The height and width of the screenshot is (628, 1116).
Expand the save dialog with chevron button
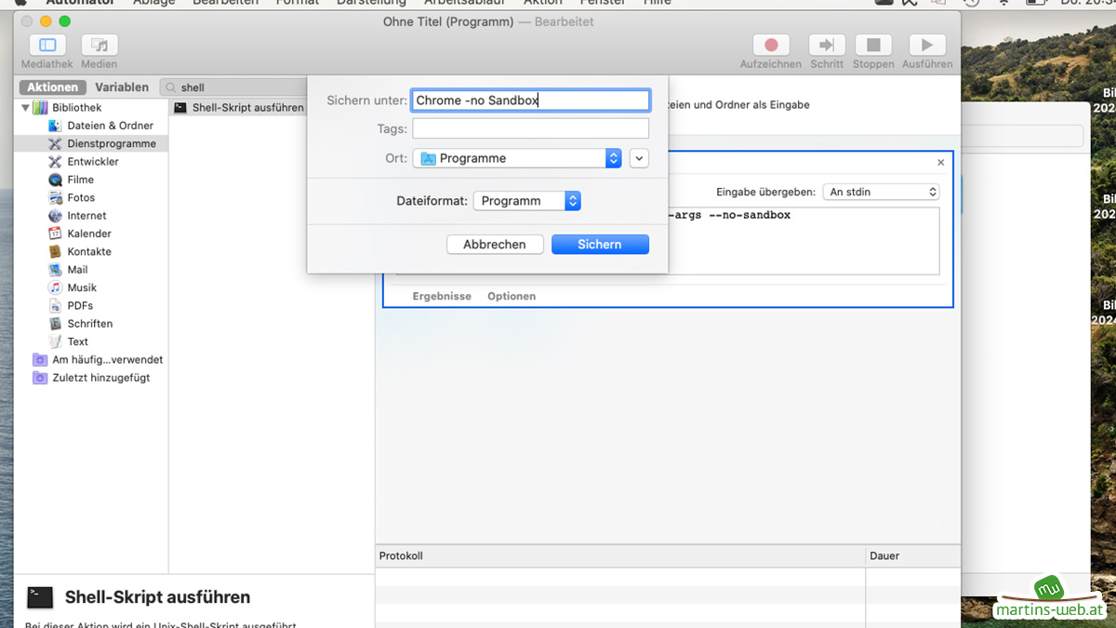(638, 158)
